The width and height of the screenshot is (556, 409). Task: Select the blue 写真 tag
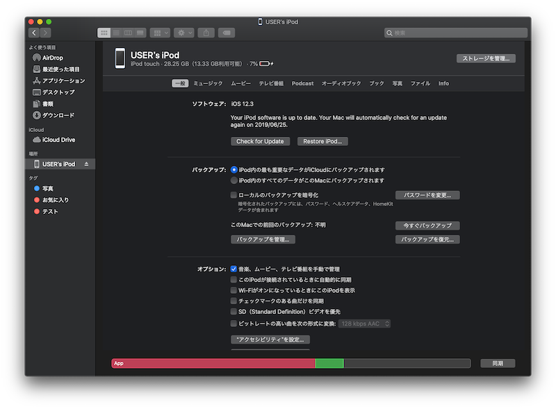(60, 189)
